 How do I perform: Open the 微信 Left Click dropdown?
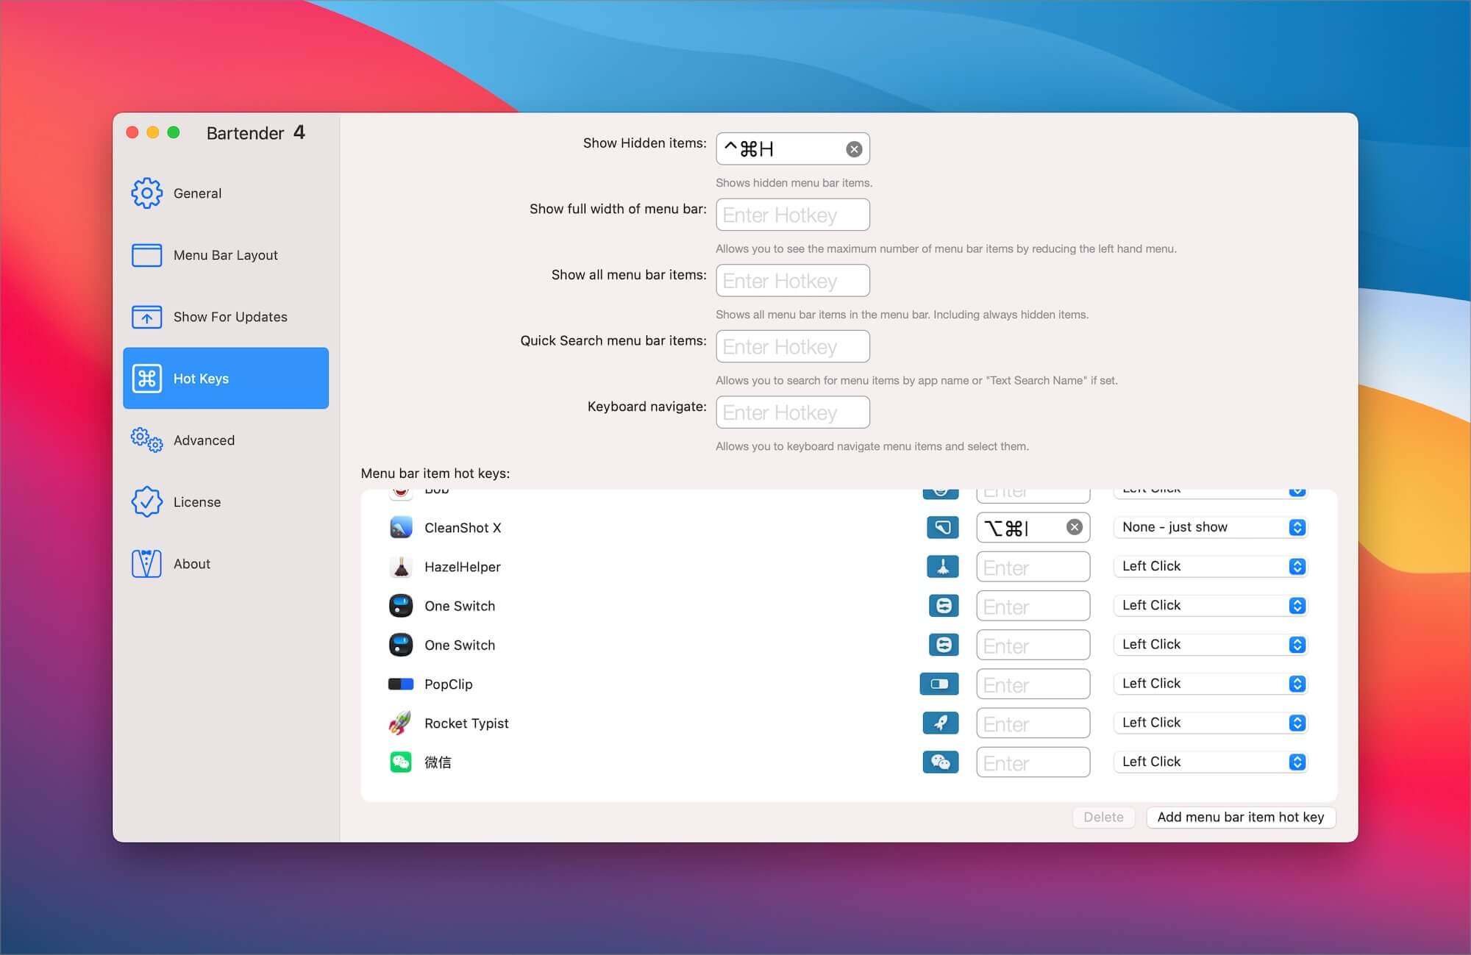click(x=1211, y=762)
